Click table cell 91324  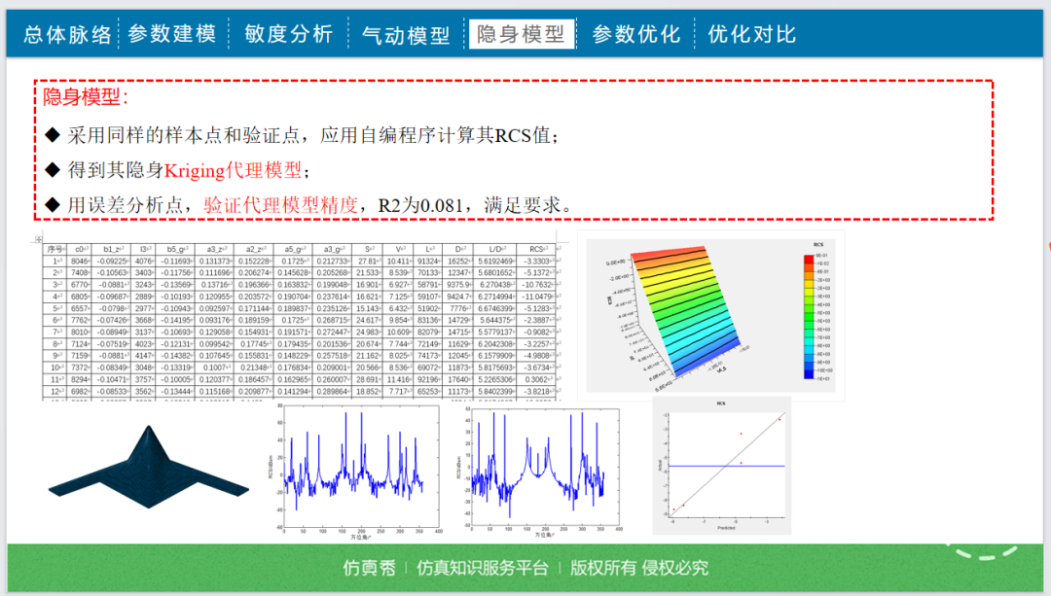428,262
